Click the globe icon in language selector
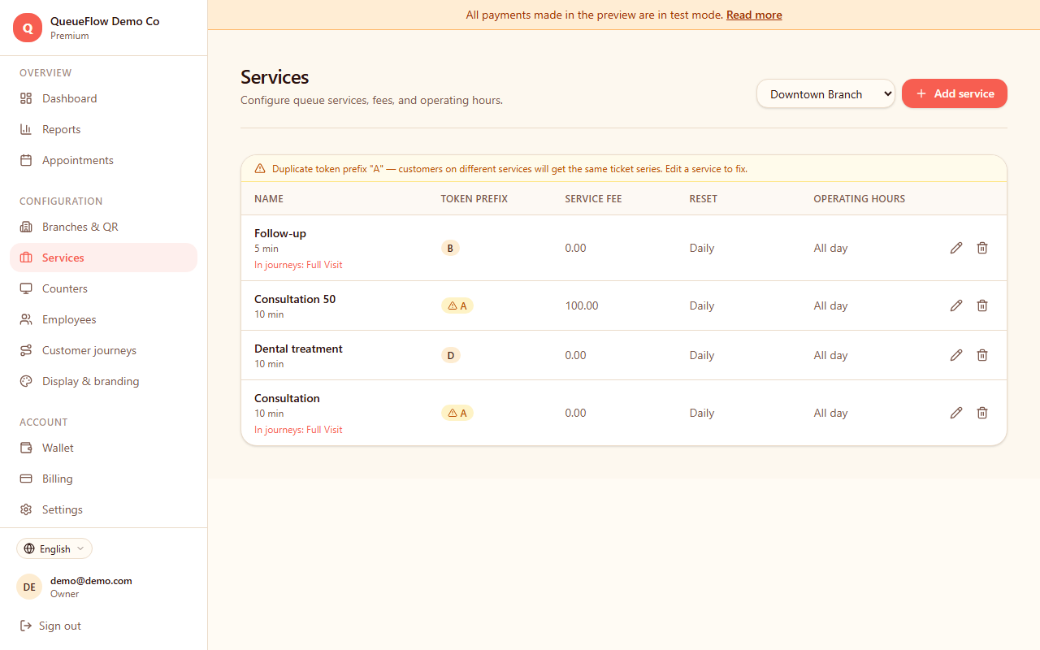 click(29, 548)
